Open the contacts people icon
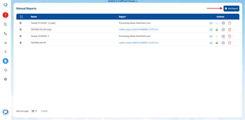Image resolution: width=245 pixels, height=120 pixels. pyautogui.click(x=6, y=43)
